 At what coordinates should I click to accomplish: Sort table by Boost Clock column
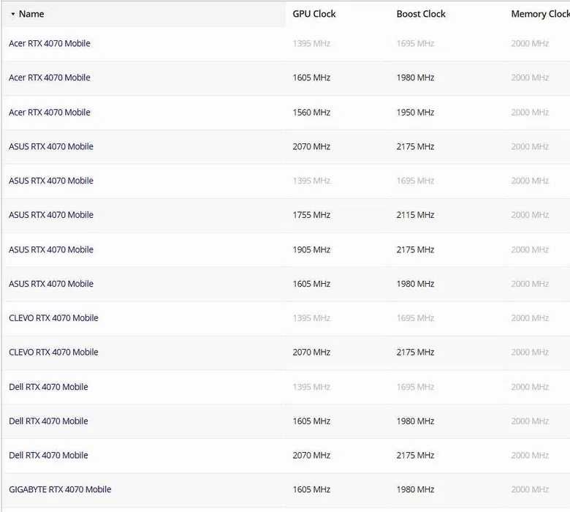tap(421, 14)
